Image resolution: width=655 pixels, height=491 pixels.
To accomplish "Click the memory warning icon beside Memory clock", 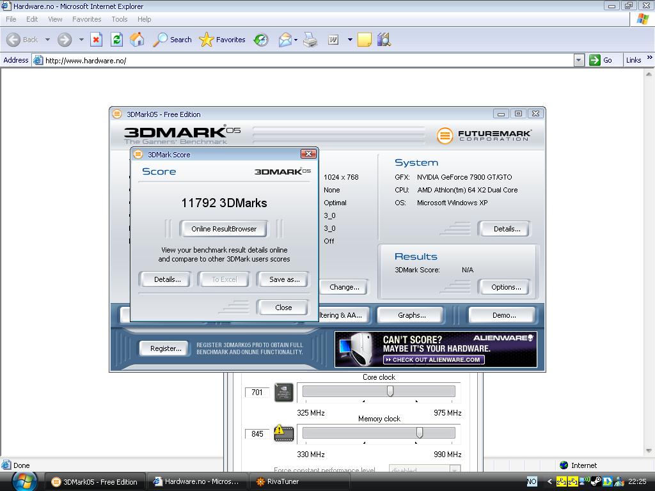I will (x=283, y=433).
